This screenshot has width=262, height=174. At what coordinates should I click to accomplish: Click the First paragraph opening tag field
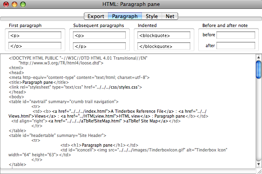pos(35,35)
